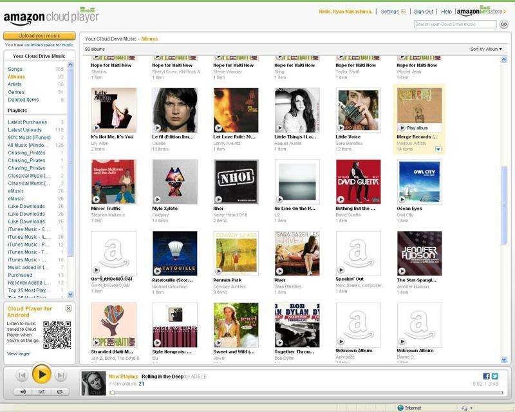Toggle repeat mode
The image size is (515, 412).
pos(60,391)
